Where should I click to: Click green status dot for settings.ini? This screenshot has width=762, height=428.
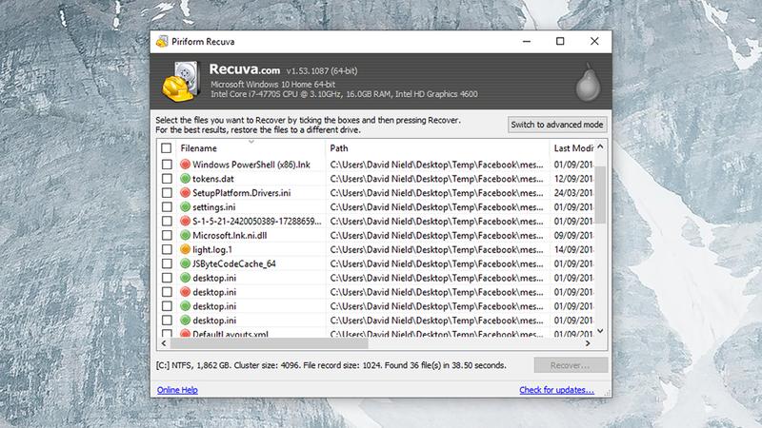click(185, 206)
